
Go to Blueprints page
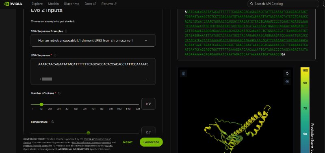coord(72,4)
